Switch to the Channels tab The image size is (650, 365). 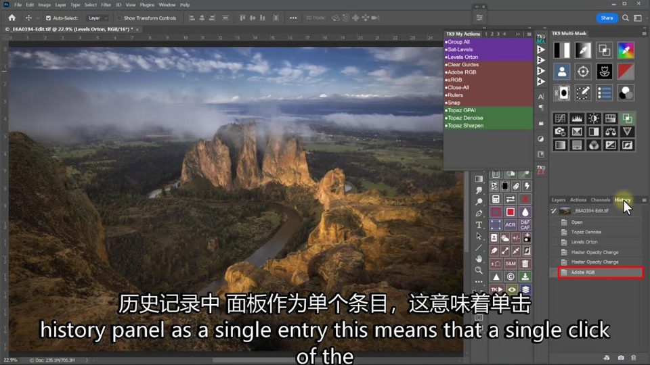(601, 200)
